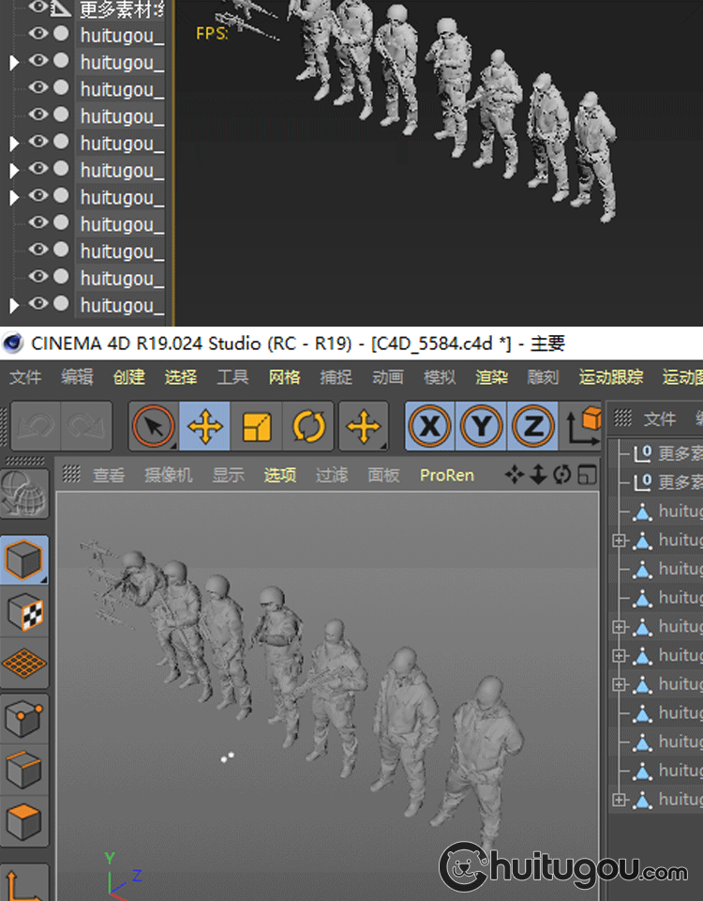
Task: Expand topmost triangle arrow in upper object list
Action: pos(13,63)
